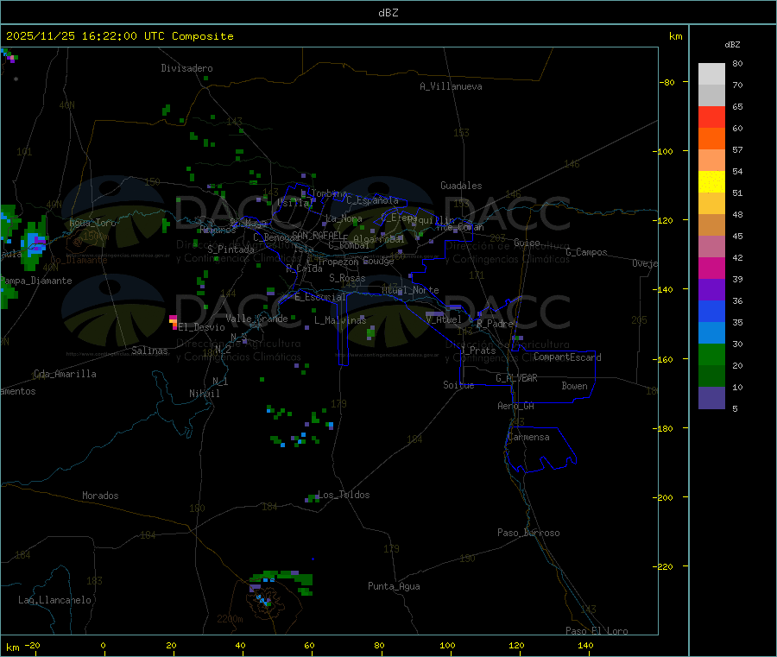Click the A_Villanueva location label
The width and height of the screenshot is (777, 657).
click(451, 86)
